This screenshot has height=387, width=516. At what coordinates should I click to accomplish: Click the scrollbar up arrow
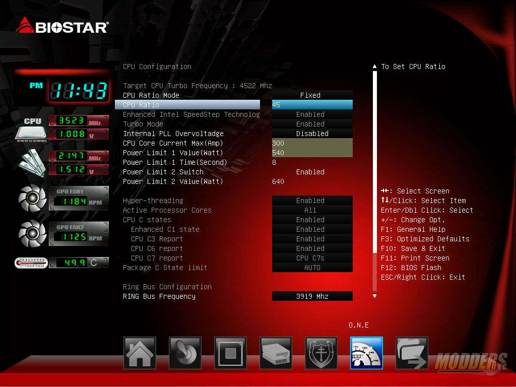click(x=374, y=66)
